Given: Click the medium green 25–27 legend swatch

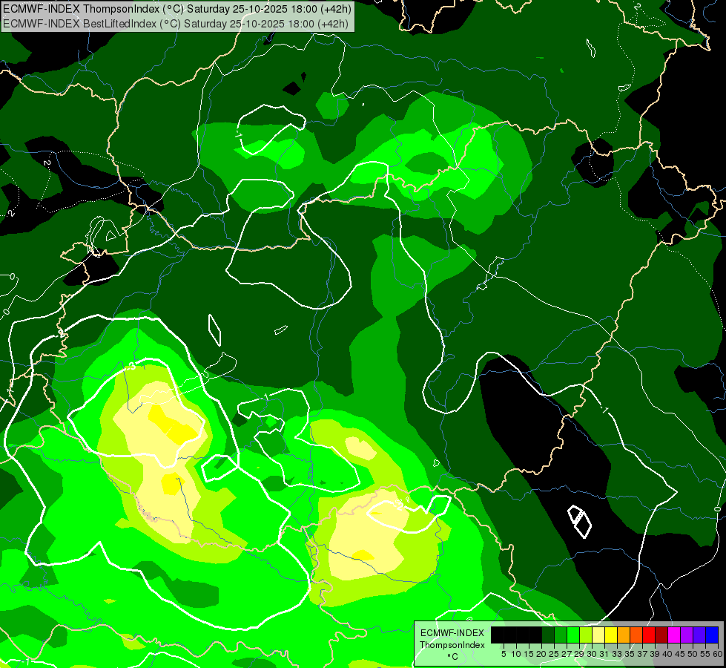Looking at the screenshot, I should [x=561, y=635].
